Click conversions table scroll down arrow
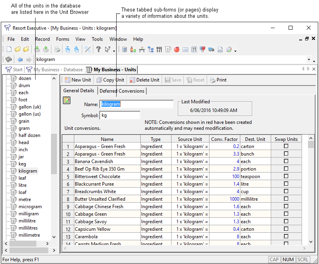This screenshot has width=319, height=264. coord(311,242)
